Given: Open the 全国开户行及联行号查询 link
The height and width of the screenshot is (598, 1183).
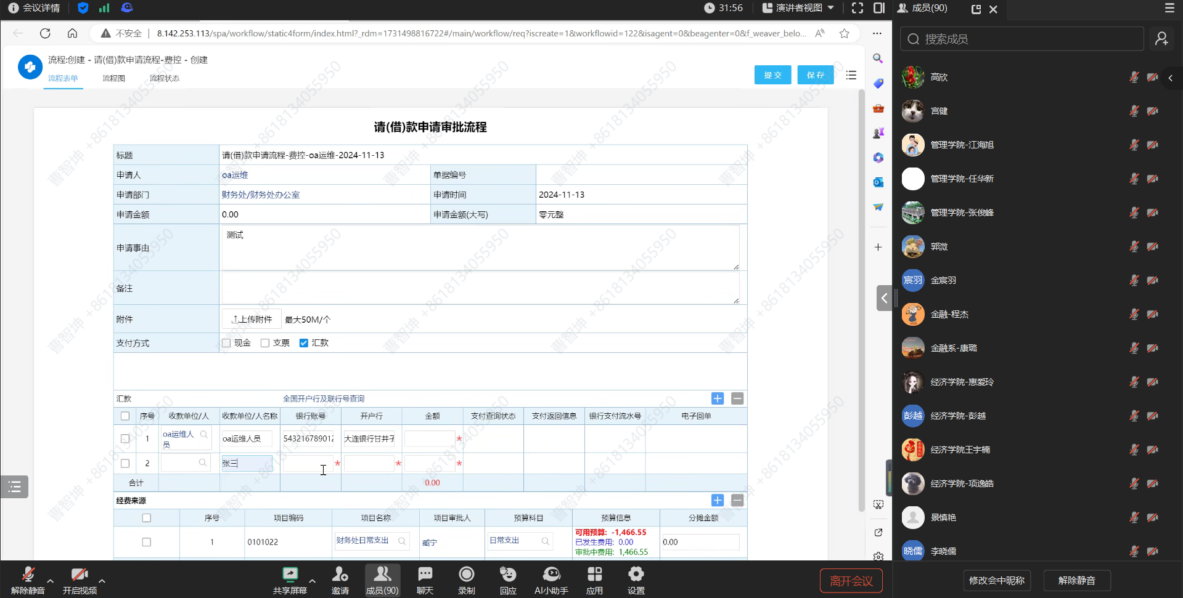Looking at the screenshot, I should (x=324, y=398).
